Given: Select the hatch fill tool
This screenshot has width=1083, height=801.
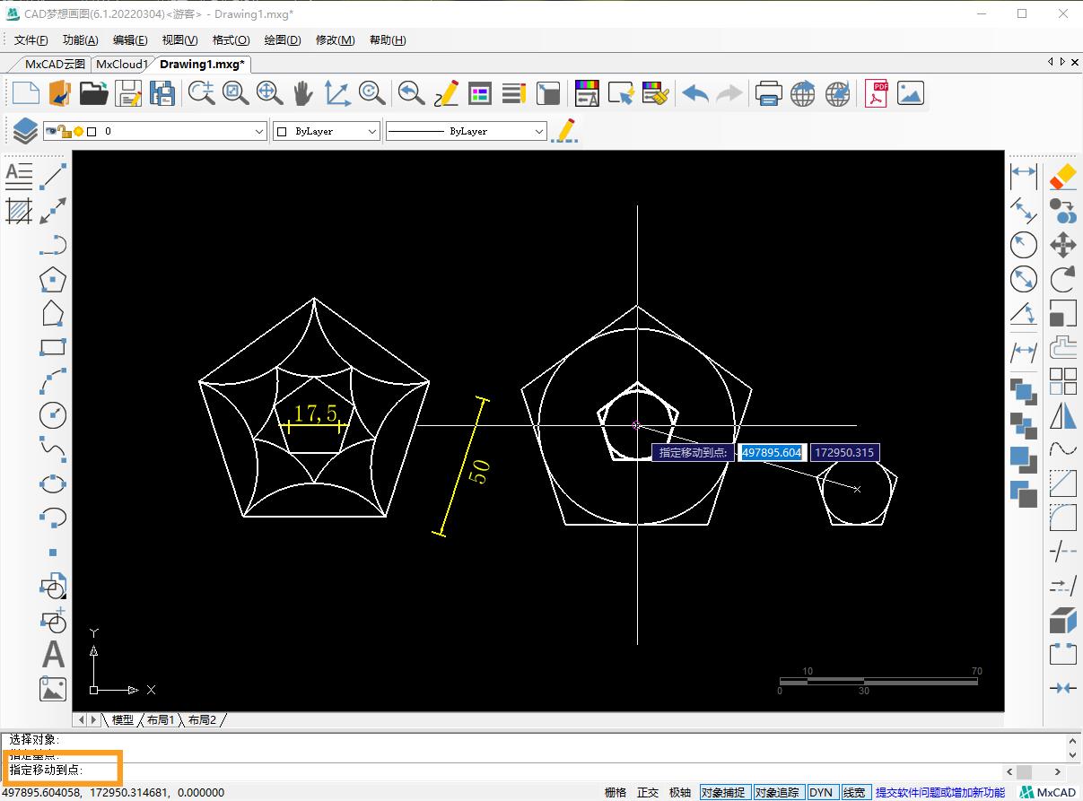Looking at the screenshot, I should [19, 211].
